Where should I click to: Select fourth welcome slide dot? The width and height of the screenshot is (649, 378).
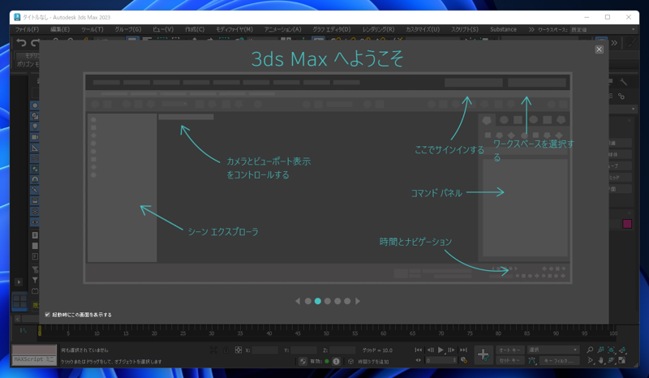pos(337,301)
